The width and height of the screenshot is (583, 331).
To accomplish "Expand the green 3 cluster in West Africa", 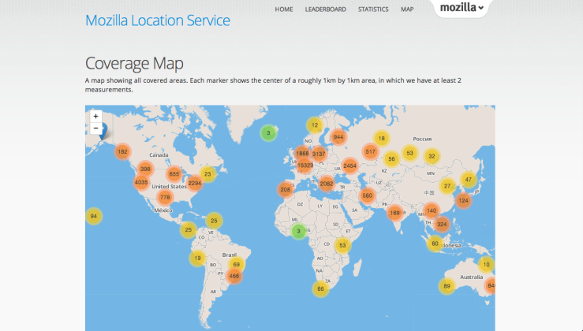I will click(297, 231).
